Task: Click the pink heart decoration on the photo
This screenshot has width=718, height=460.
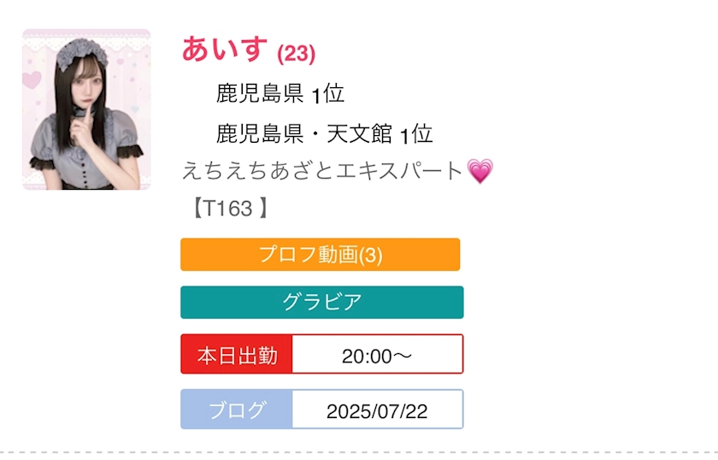Action: coord(32,82)
